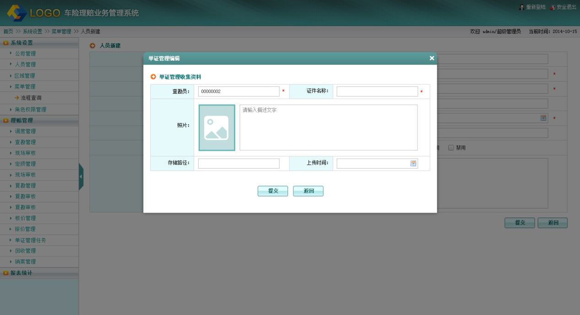Open 单证管理任务 in the sidebar
This screenshot has height=315, width=580.
pyautogui.click(x=30, y=240)
